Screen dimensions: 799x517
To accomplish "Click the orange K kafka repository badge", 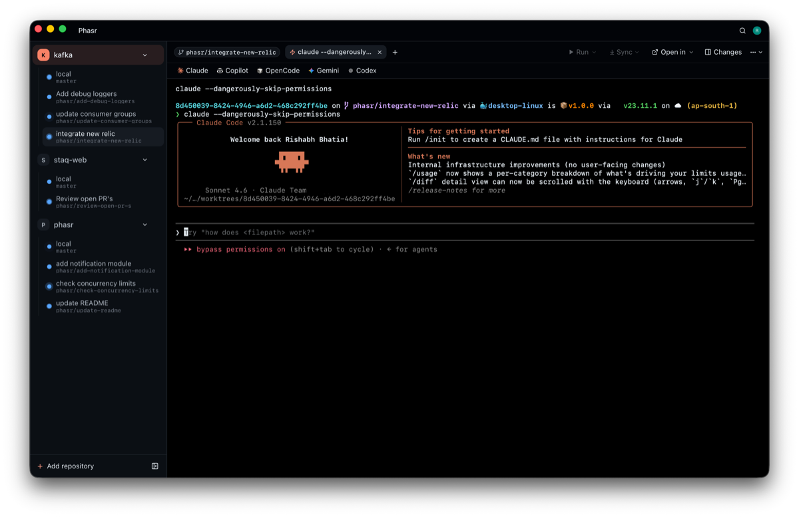I will point(43,55).
